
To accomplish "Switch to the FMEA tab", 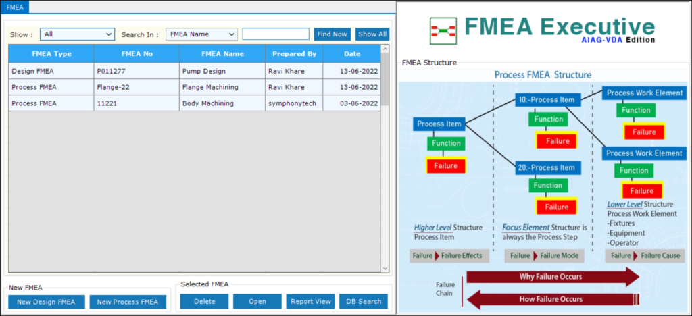I will click(15, 7).
